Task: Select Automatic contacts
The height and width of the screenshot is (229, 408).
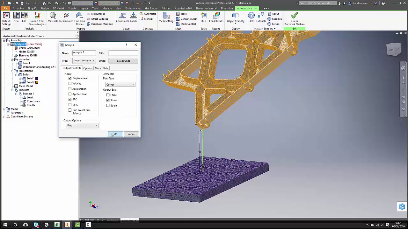Action: (x=148, y=14)
